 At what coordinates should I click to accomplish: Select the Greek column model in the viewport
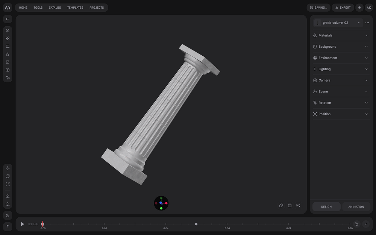click(x=160, y=115)
